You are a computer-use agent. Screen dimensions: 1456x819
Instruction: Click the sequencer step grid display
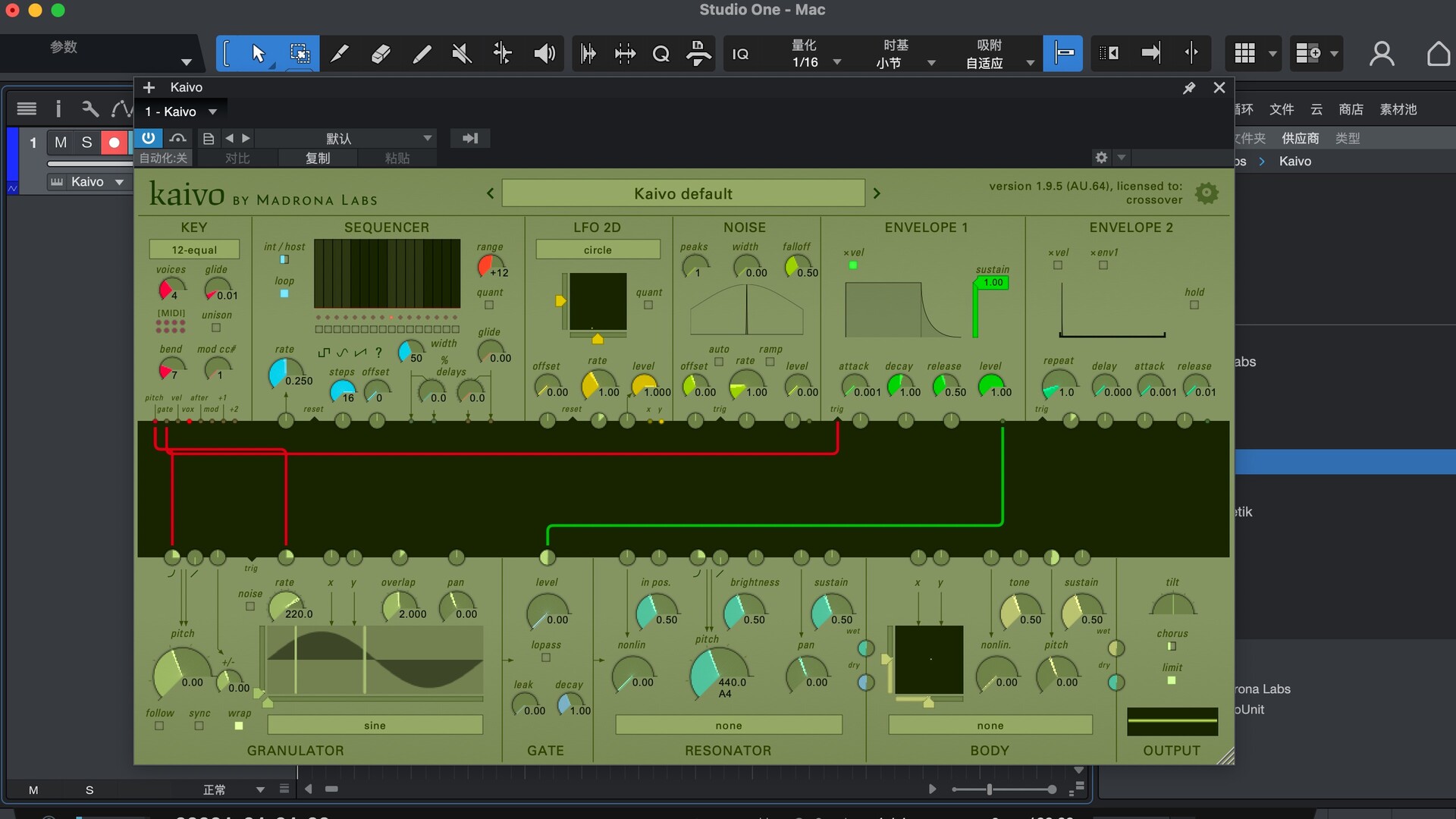tap(387, 273)
